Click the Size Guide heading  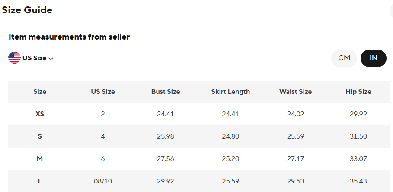(27, 10)
